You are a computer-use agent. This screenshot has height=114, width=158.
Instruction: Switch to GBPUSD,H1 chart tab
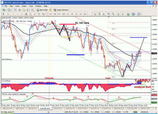pos(20,108)
